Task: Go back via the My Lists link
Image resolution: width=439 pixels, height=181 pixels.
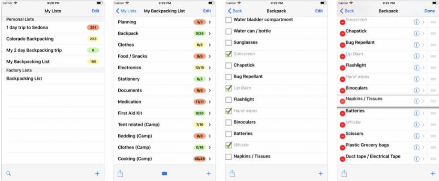Action: click(126, 11)
